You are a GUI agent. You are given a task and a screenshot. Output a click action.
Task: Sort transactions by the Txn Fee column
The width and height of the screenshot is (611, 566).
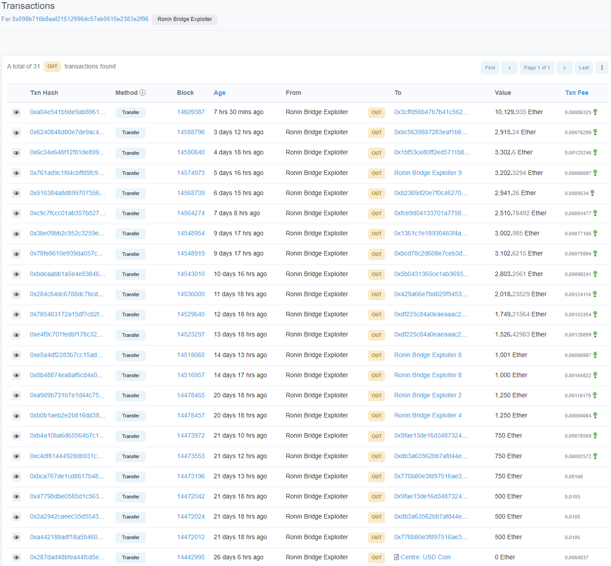click(577, 92)
